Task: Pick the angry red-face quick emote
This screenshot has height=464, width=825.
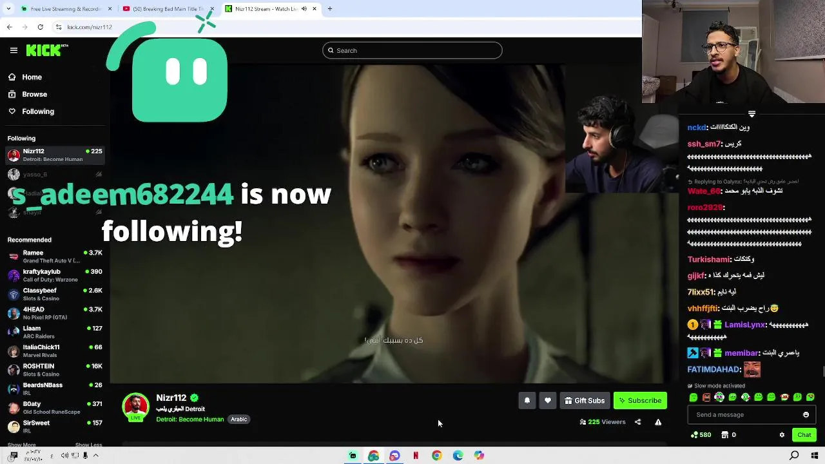Action: [706, 398]
